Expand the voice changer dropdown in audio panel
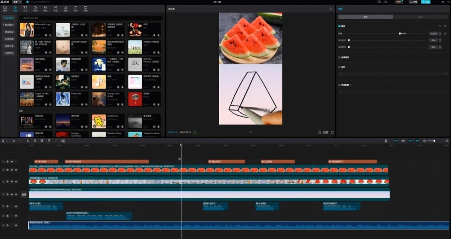Image resolution: width=451 pixels, height=239 pixels. click(x=393, y=74)
